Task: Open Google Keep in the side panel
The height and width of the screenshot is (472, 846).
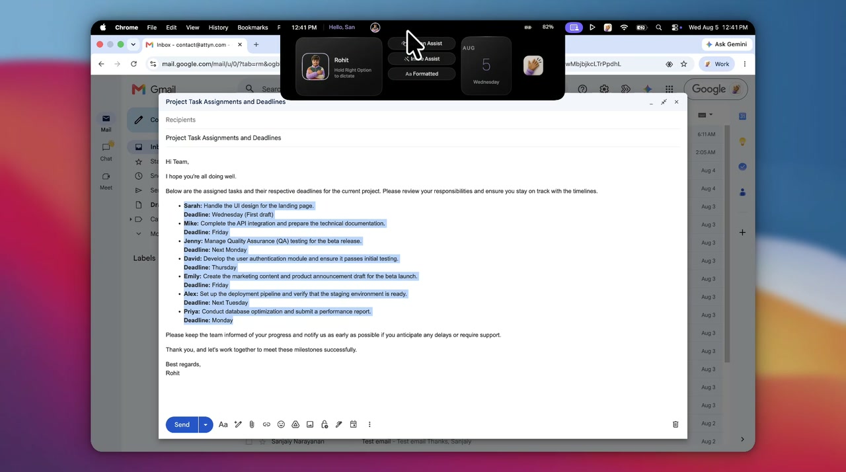Action: click(x=742, y=141)
